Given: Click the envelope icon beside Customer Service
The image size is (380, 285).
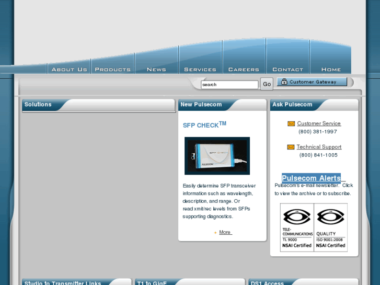Looking at the screenshot, I should point(291,124).
